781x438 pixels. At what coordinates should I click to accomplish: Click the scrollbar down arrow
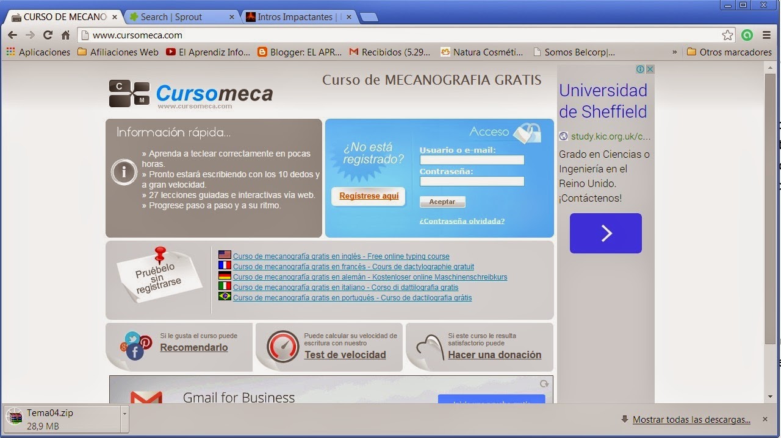click(x=770, y=397)
